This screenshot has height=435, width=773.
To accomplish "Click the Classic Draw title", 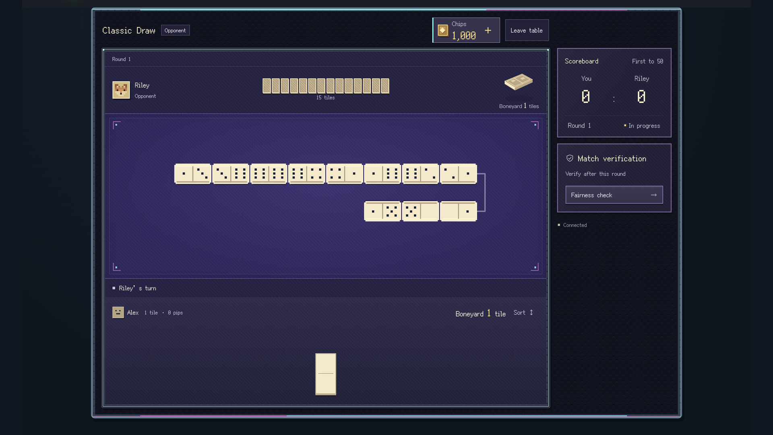I will pos(129,31).
